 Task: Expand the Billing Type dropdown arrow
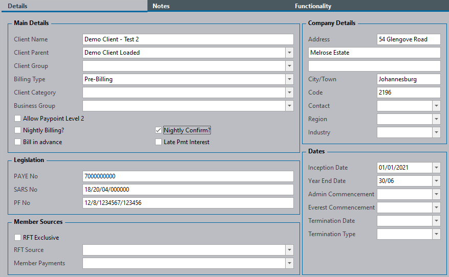coord(289,79)
